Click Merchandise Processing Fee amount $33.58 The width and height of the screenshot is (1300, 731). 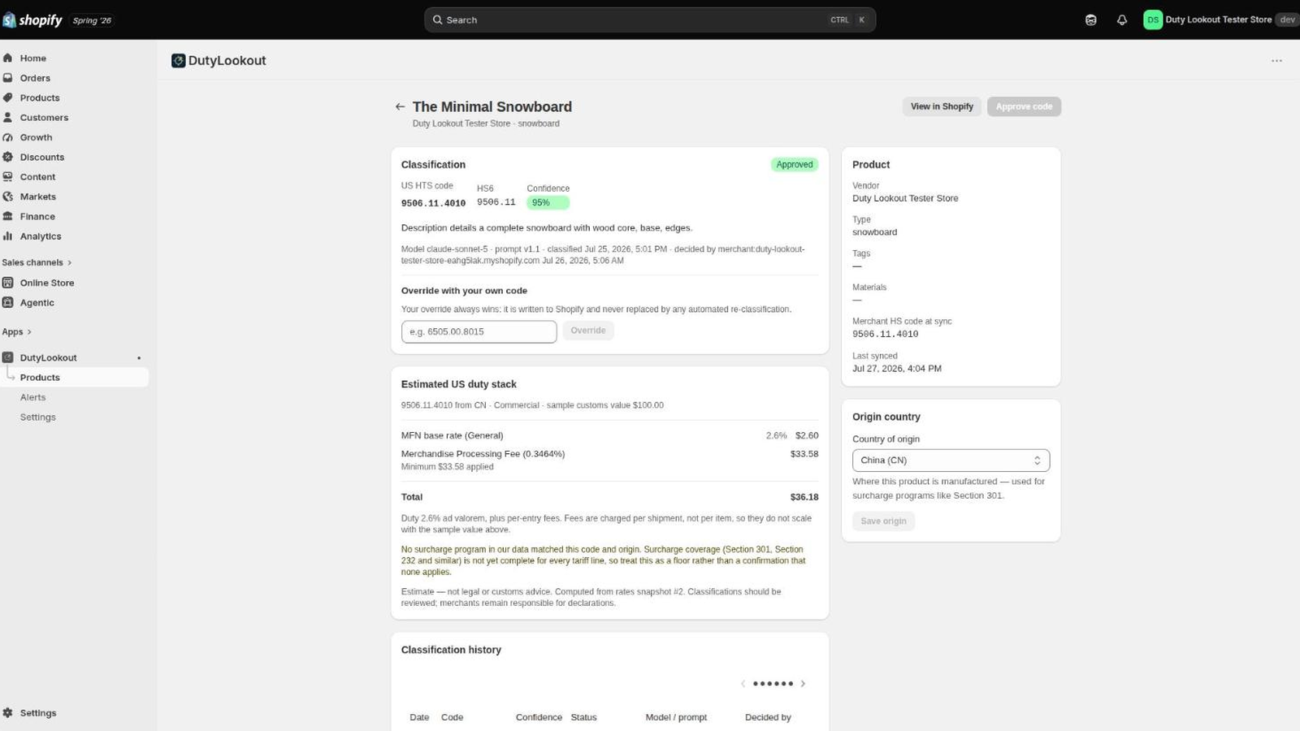(804, 454)
